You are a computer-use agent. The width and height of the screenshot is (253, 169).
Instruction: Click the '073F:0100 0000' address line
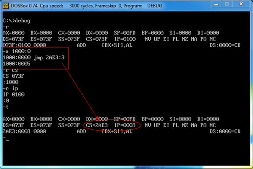[x=25, y=45]
